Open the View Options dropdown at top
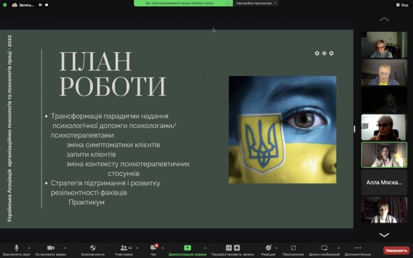Screen dimensions: 413x258 click(x=256, y=3)
